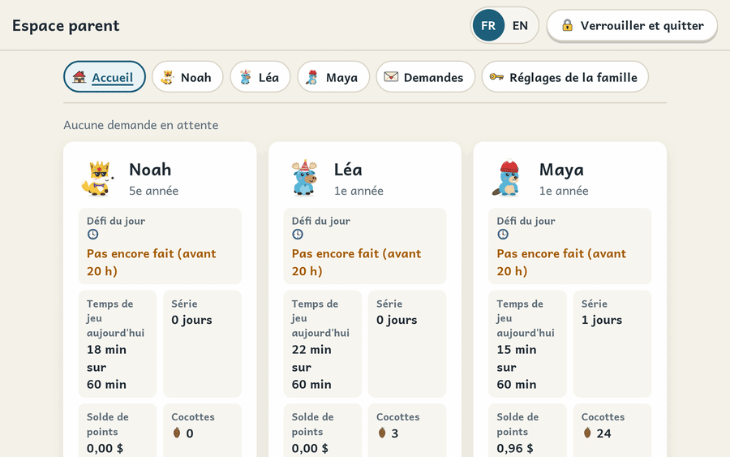Click Léa's Cocottes count '3'
The height and width of the screenshot is (457, 730).
pyautogui.click(x=395, y=433)
